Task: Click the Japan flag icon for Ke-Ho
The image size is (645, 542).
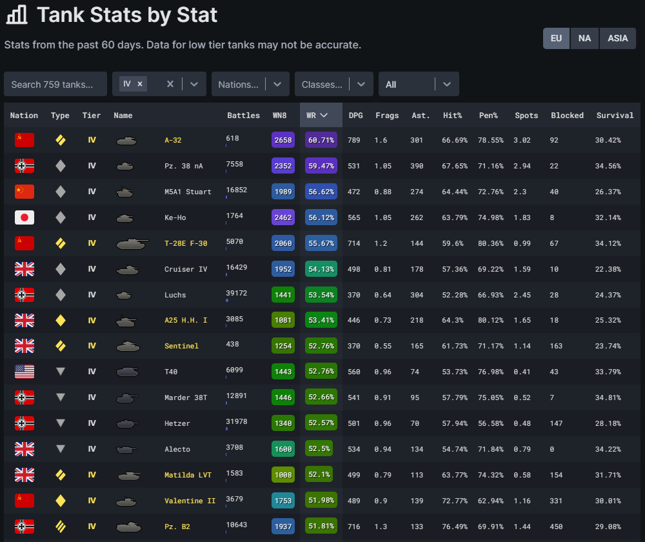Action: pos(25,217)
